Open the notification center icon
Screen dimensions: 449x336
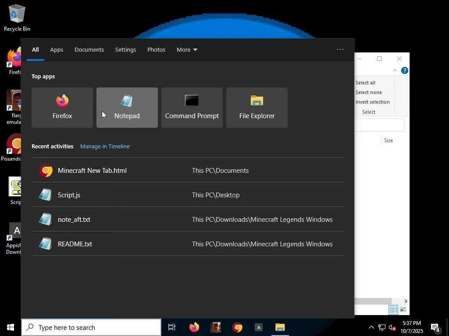coord(435,327)
